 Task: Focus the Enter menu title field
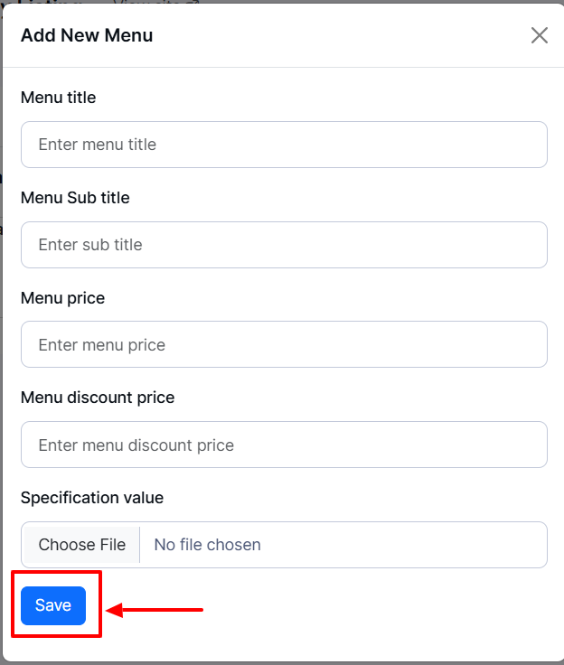[x=284, y=145]
